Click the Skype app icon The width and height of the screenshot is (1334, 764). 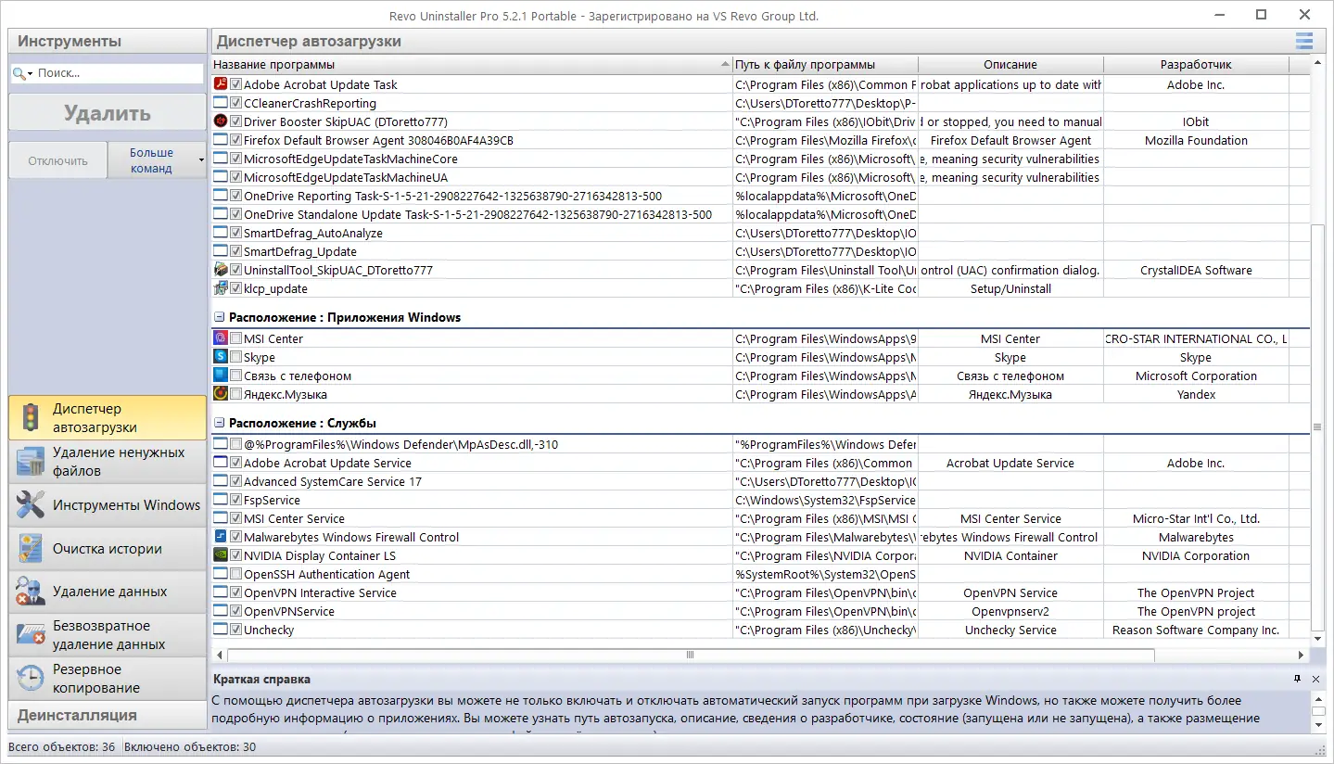click(x=221, y=357)
